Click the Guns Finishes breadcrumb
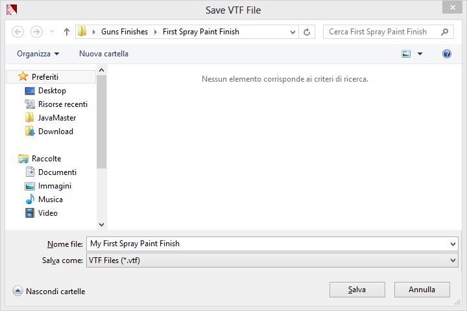This screenshot has width=467, height=311. coord(125,32)
